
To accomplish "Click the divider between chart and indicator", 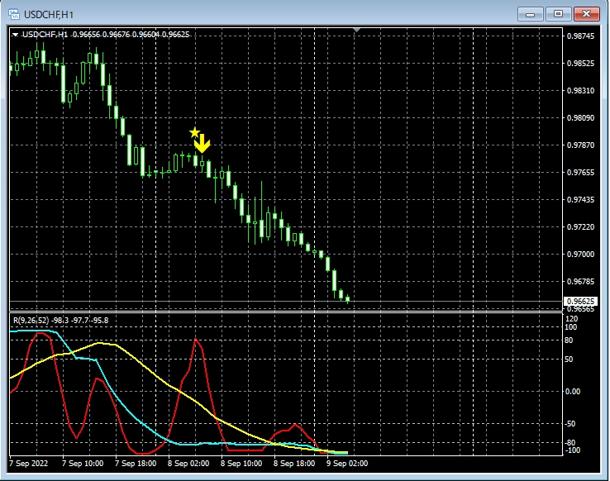I will tap(285, 312).
